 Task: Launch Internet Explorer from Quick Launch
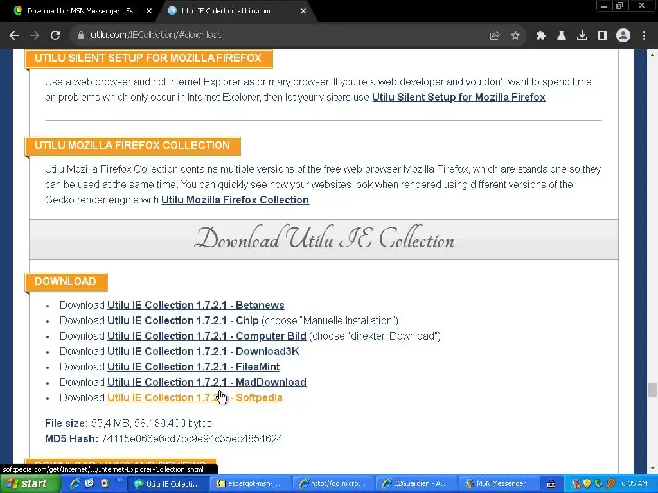click(75, 483)
